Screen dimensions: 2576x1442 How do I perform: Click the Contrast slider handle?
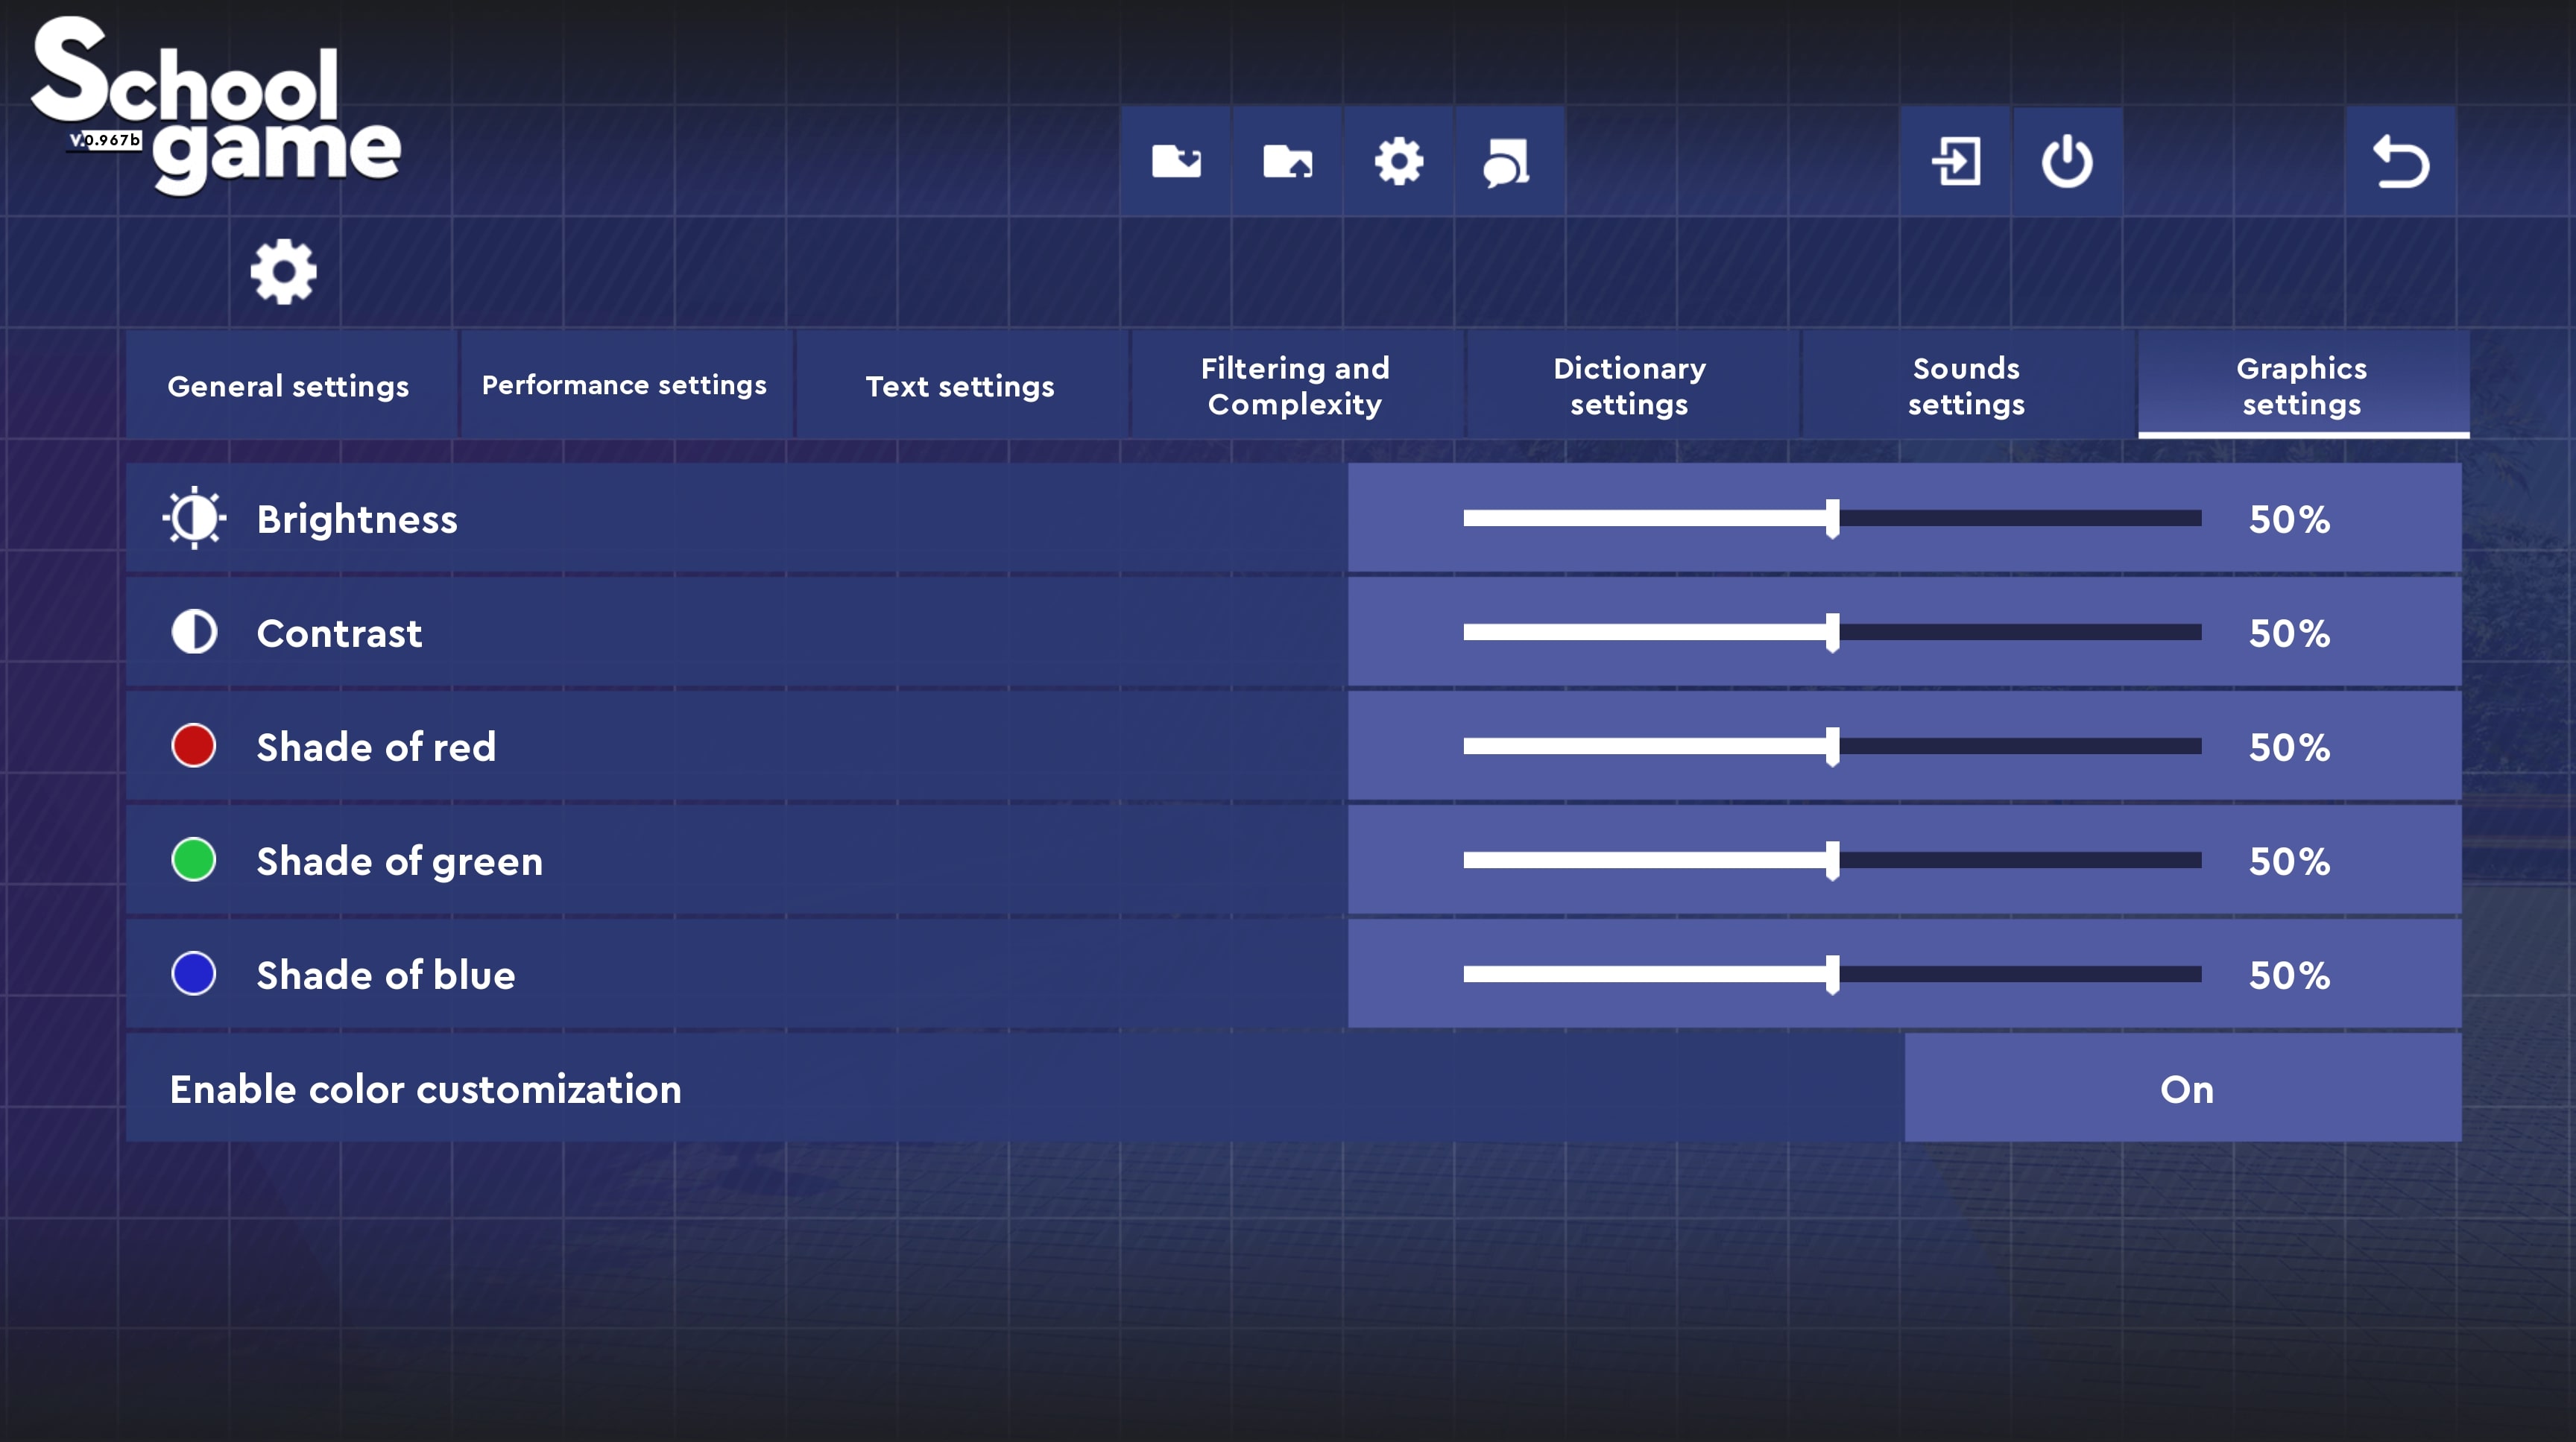(1832, 633)
